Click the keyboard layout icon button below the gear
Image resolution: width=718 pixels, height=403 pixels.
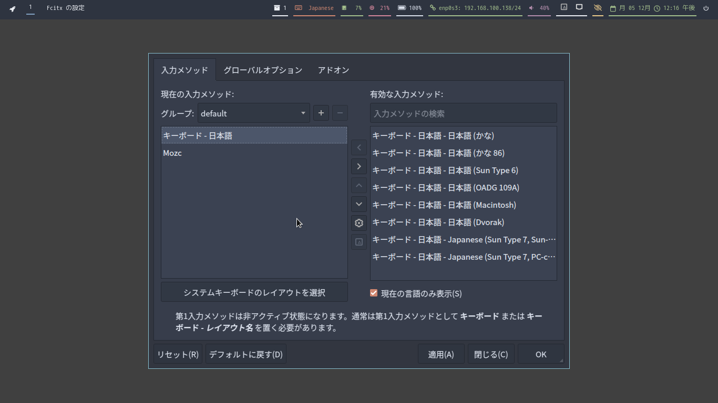click(x=359, y=242)
